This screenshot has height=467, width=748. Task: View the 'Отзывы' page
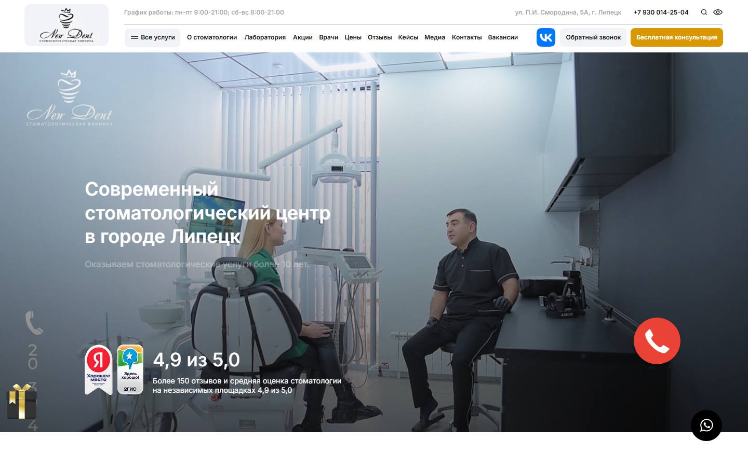click(380, 37)
